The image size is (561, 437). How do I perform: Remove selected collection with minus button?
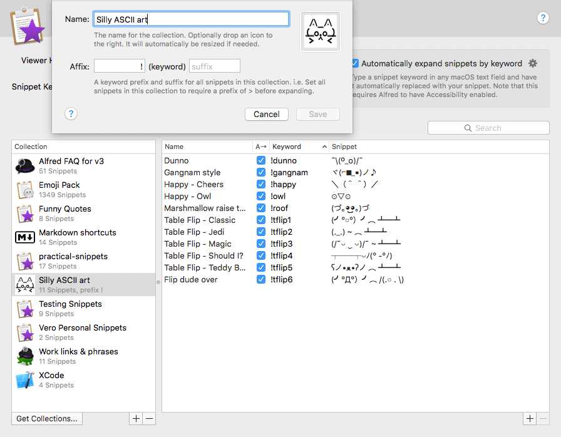point(149,418)
